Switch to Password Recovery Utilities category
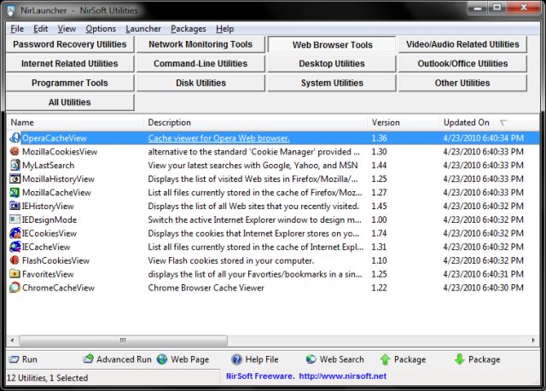 (70, 44)
